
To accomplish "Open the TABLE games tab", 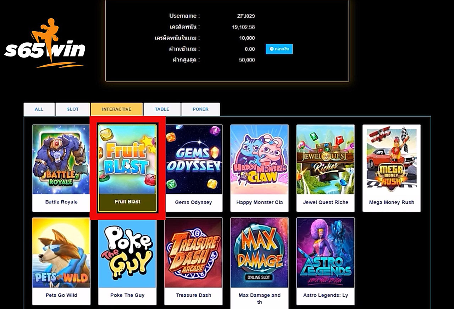I will click(162, 109).
